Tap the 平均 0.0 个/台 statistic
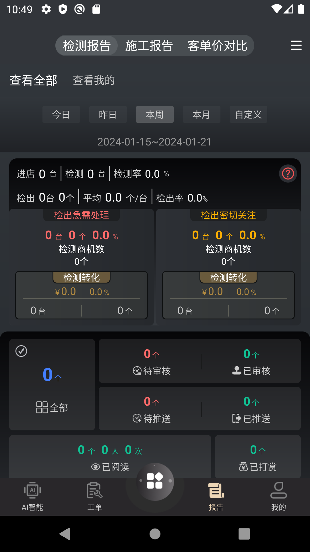Screen dimensions: 310x552 coord(115,198)
